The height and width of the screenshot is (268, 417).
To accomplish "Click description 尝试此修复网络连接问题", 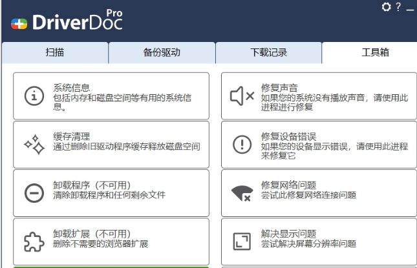I will pos(308,195).
